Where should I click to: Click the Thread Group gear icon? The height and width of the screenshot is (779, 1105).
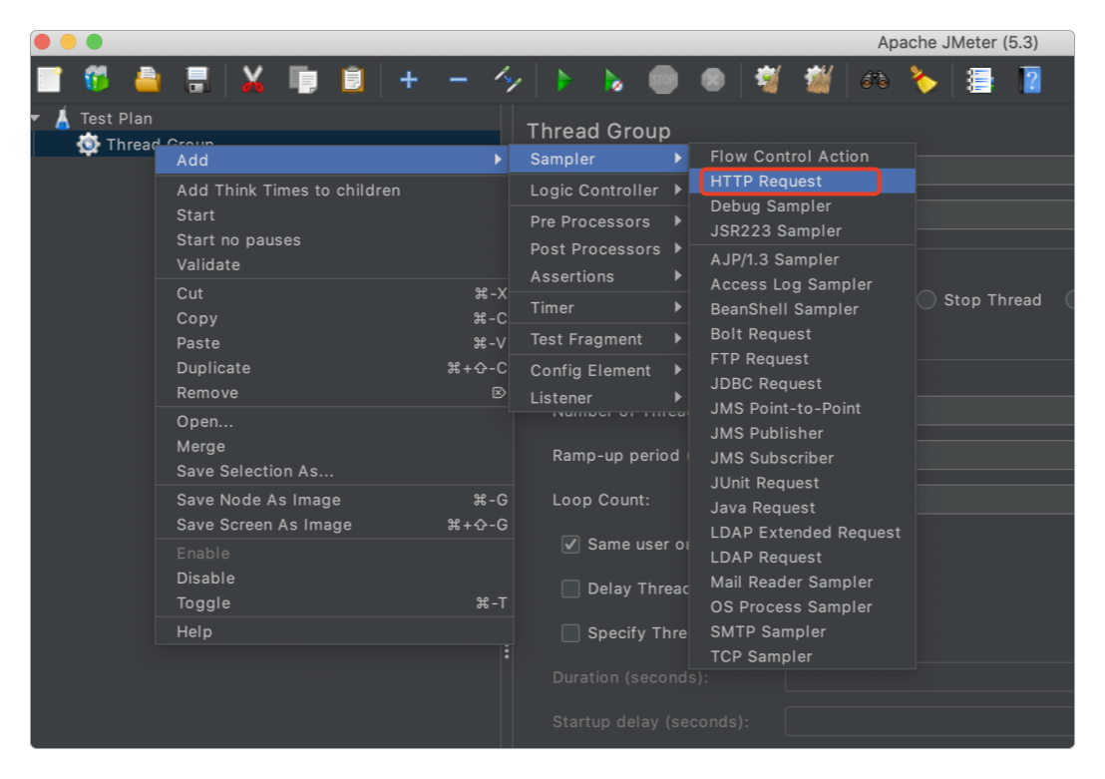click(88, 144)
